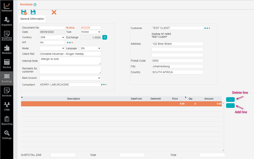The height and width of the screenshot is (159, 254).
Task: Open the Currency dropdown showing ZAR
Action: click(52, 37)
